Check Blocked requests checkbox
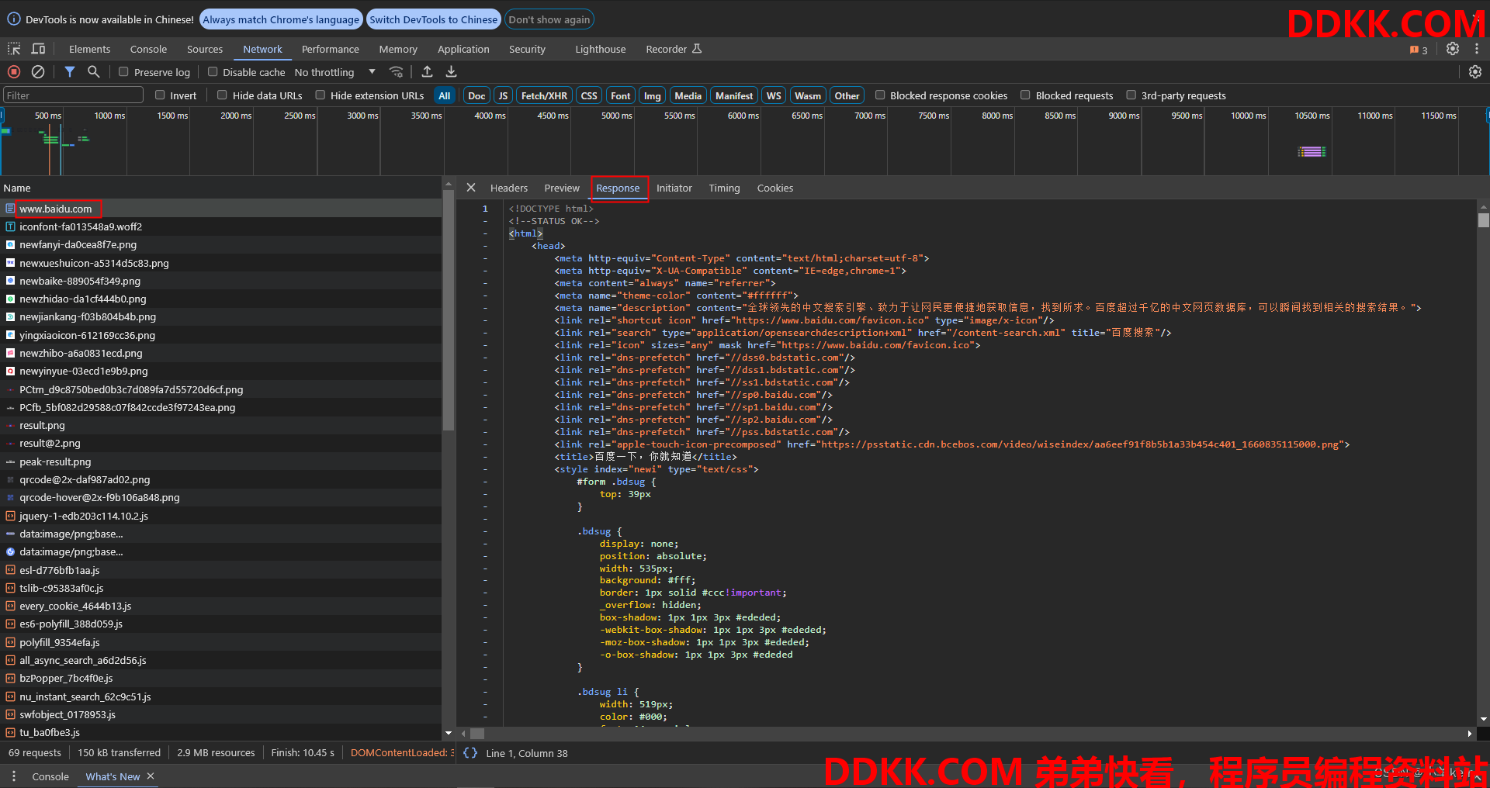The width and height of the screenshot is (1490, 788). [1025, 95]
